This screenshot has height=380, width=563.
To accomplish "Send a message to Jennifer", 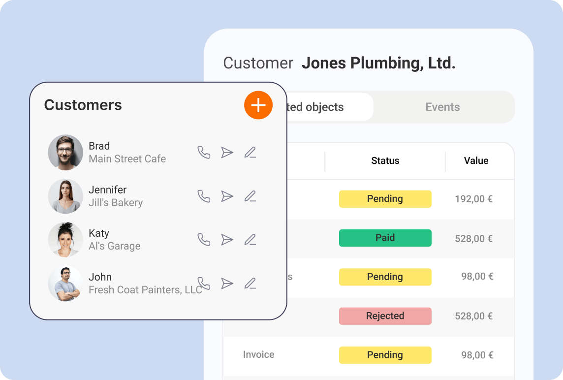I will pos(227,196).
